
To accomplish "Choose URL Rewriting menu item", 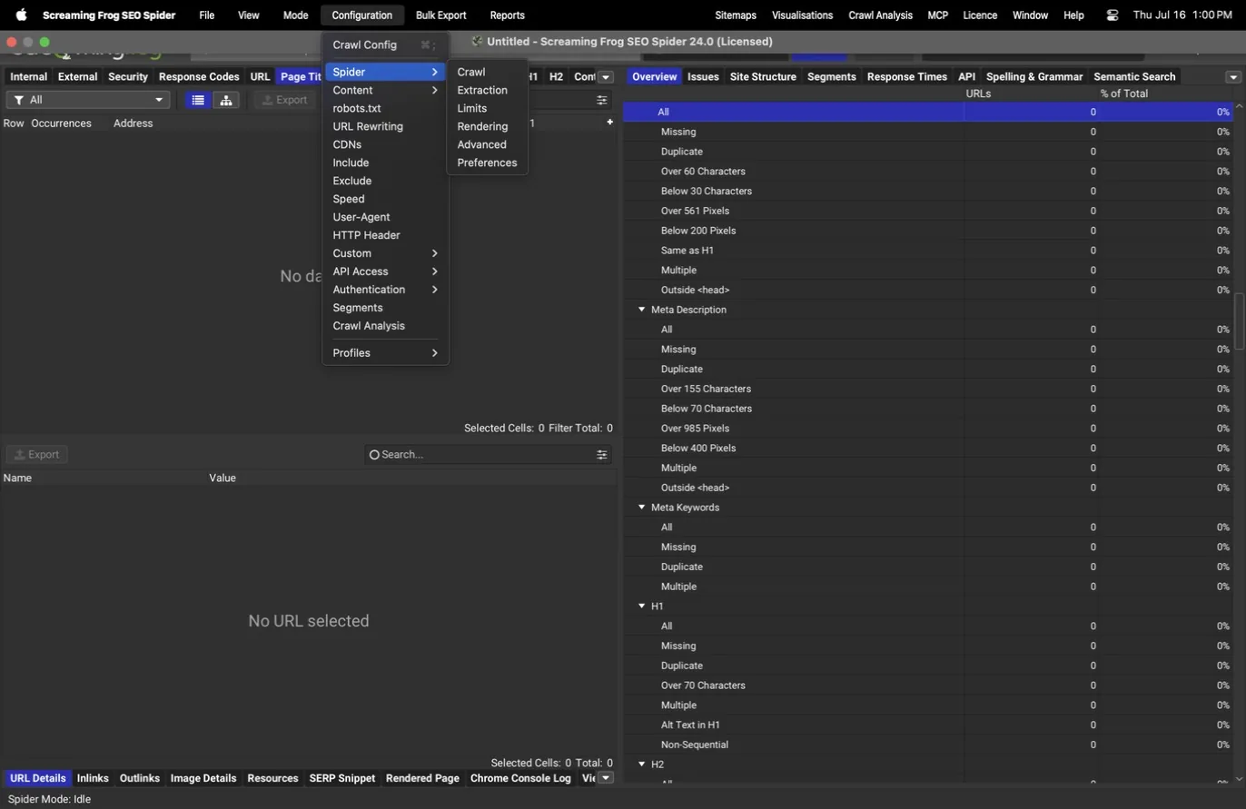I will 385,126.
